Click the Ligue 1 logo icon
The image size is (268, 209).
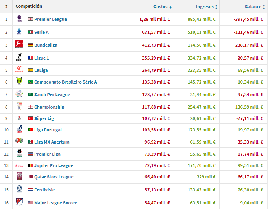pos(19,57)
